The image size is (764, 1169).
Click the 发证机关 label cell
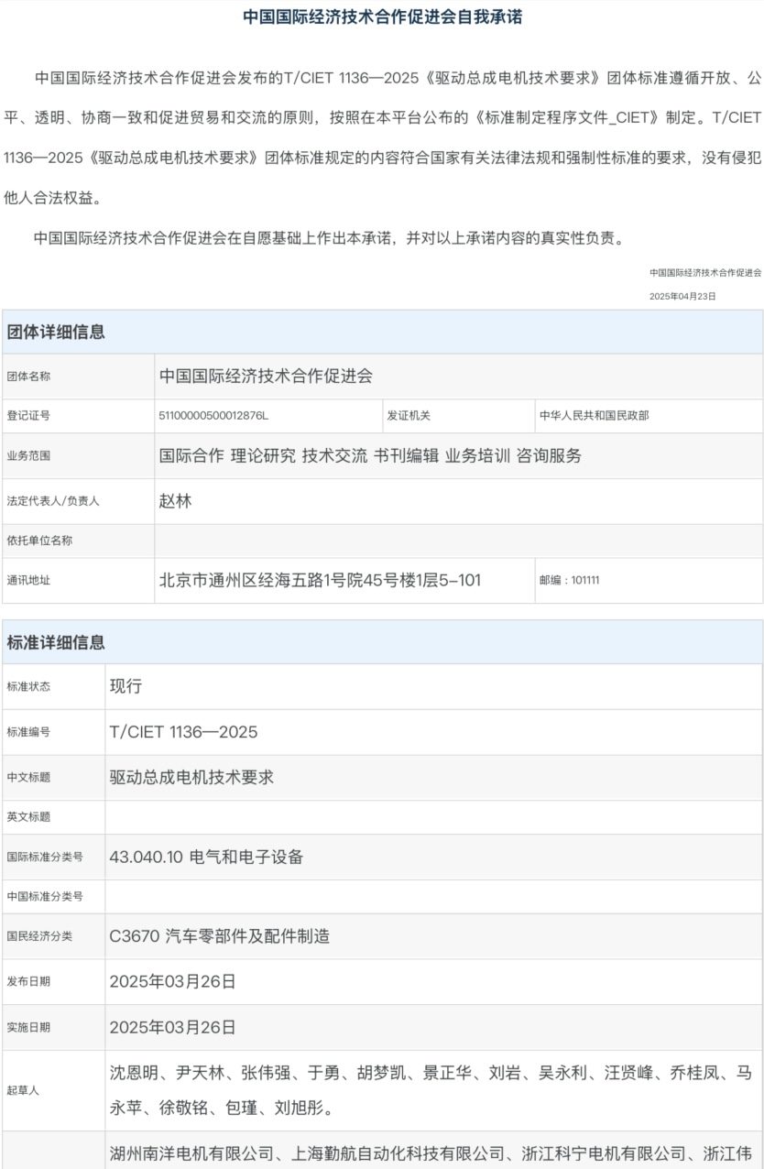tap(409, 415)
